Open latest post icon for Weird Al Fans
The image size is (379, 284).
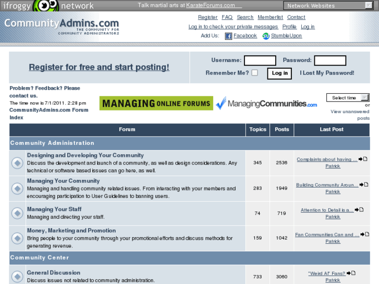click(x=351, y=273)
